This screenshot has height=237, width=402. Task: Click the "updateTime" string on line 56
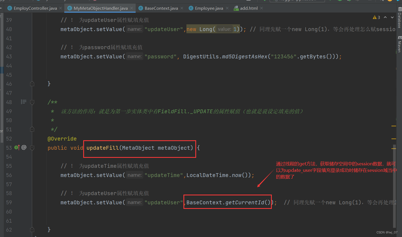click(164, 175)
